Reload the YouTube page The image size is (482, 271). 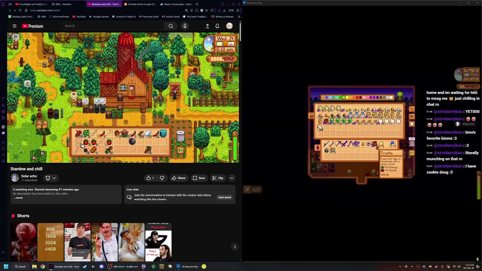(x=20, y=10)
